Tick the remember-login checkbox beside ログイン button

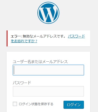coord(15,104)
